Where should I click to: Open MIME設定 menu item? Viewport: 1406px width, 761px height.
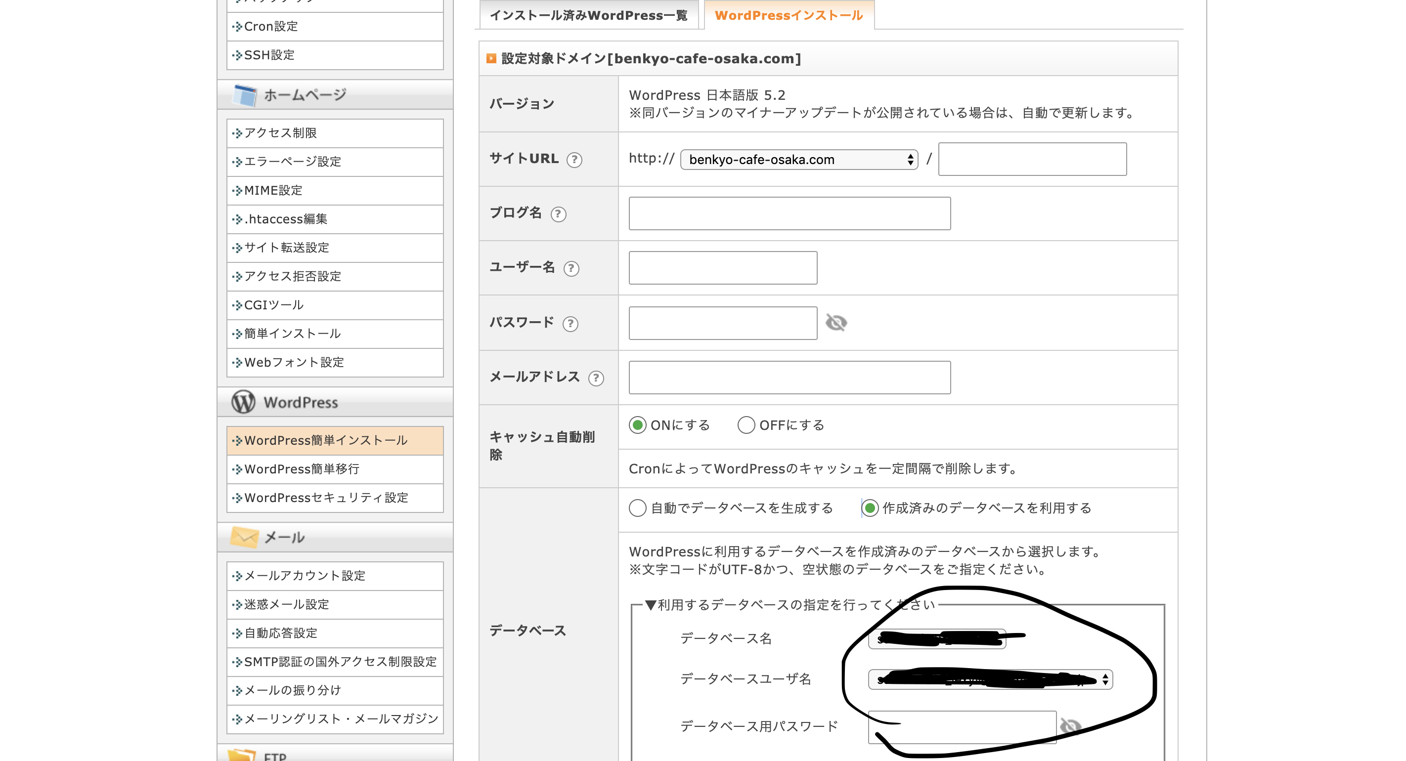tap(335, 190)
